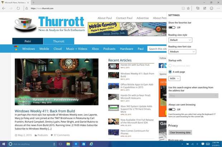Image resolution: width=222 pixels, height=147 pixels.
Task: Open the Hub favorites panel icon
Action: (198, 8)
